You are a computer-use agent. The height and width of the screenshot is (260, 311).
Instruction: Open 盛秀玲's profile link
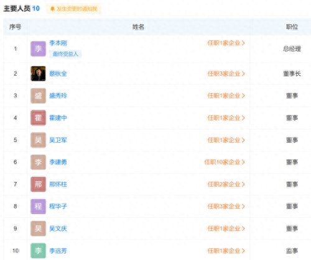click(x=58, y=96)
